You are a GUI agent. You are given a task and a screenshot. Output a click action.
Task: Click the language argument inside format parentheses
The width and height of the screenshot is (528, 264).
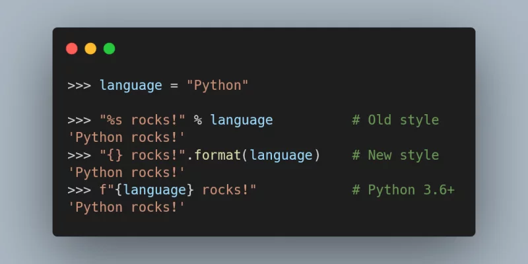(x=281, y=156)
